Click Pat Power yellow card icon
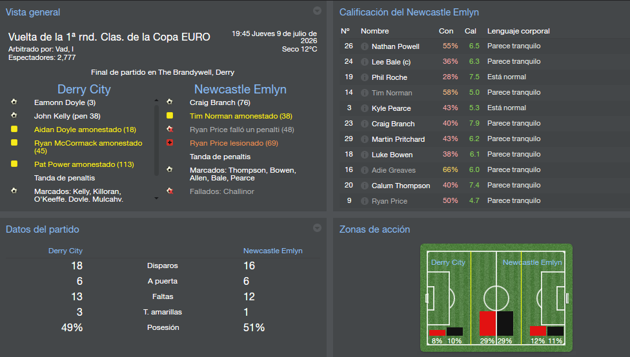This screenshot has height=357, width=630. (x=14, y=164)
